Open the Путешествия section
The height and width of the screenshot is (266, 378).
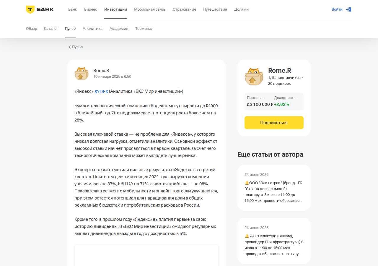point(215,9)
